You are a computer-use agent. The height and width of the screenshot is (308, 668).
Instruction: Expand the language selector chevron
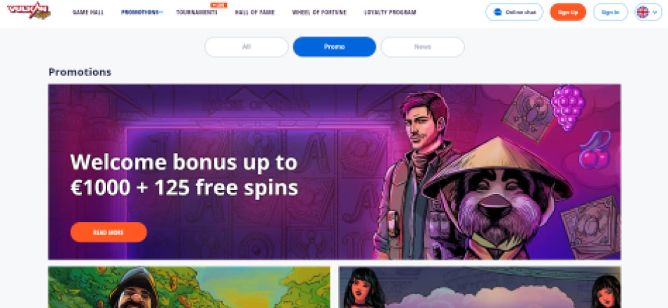coord(655,13)
